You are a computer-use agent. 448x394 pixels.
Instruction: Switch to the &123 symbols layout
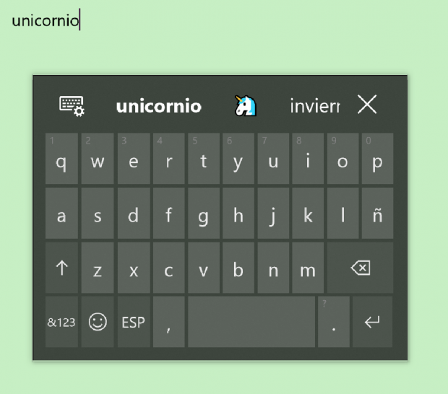pos(61,322)
